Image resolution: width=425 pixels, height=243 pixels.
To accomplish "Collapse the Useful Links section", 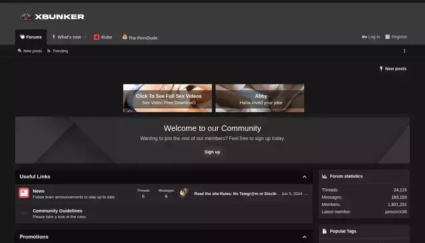I will pyautogui.click(x=304, y=177).
